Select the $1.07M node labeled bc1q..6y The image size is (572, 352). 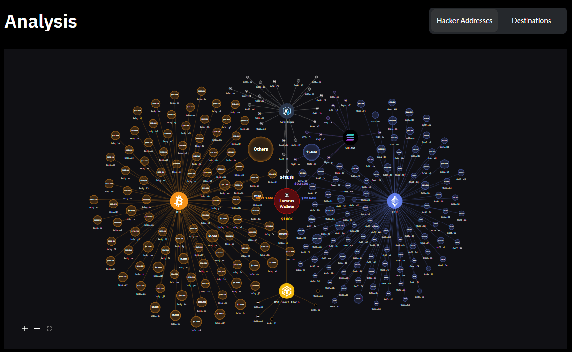[175, 315]
